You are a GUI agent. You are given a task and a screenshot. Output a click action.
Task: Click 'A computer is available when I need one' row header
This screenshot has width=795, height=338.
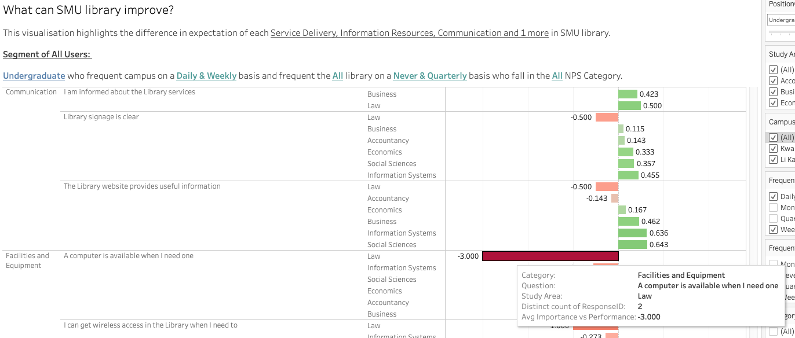(129, 256)
